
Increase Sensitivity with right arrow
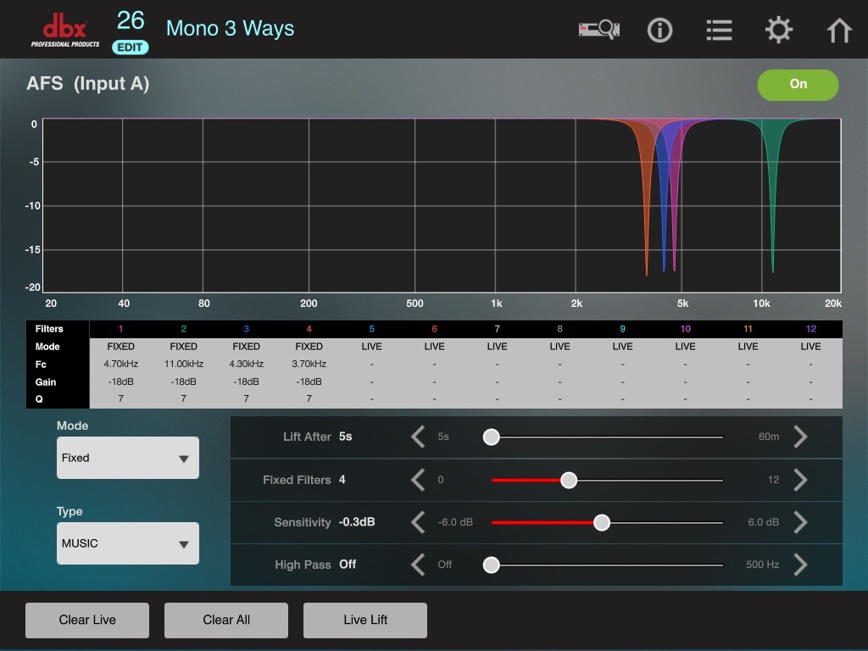[x=800, y=522]
